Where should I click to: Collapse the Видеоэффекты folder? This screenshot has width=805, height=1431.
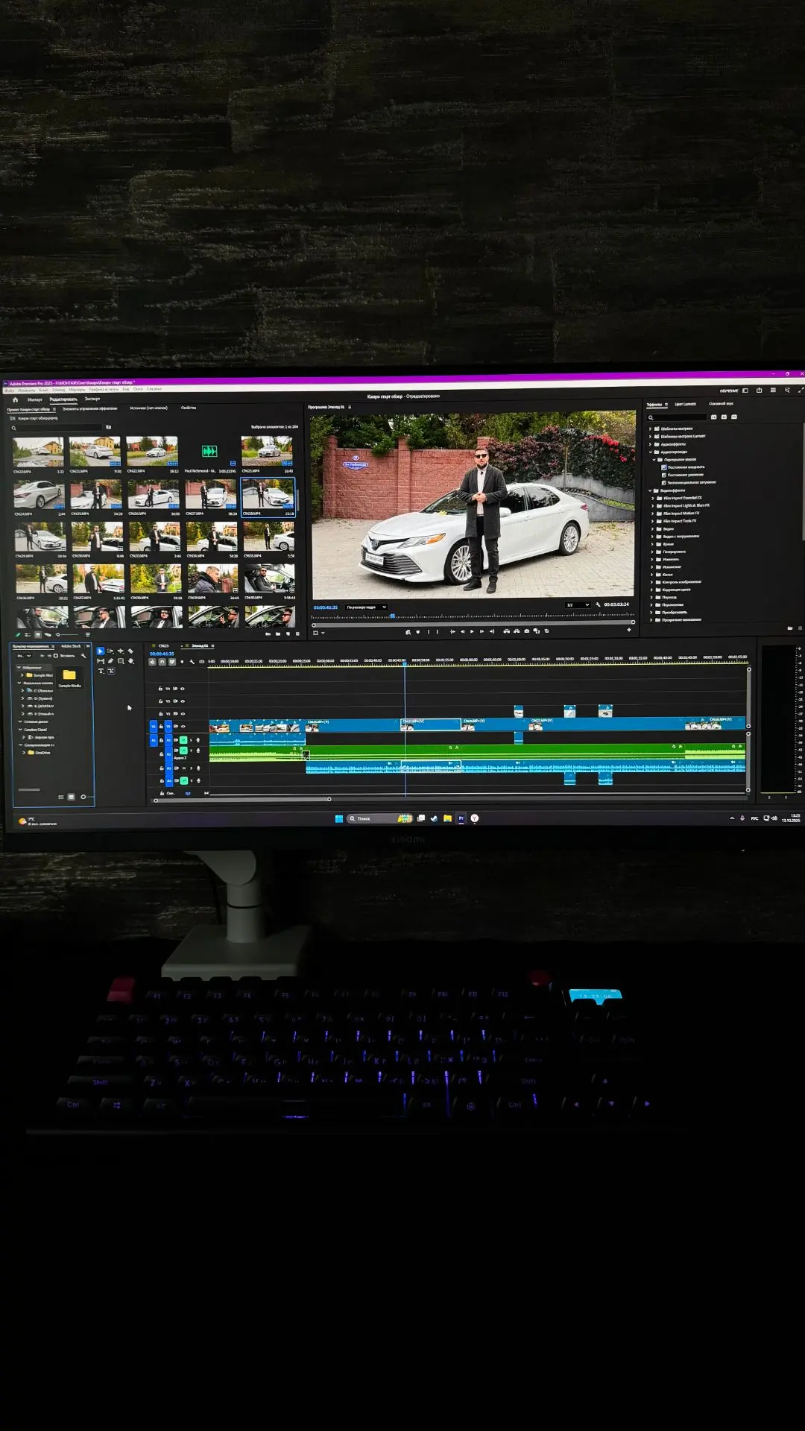tap(651, 490)
